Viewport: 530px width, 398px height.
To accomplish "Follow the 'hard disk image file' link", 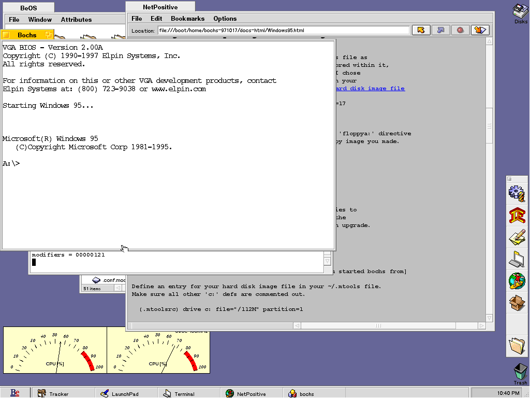I will 370,88.
